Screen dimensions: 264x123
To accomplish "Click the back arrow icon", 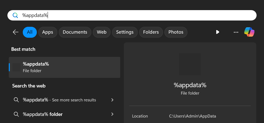I will [16, 32].
